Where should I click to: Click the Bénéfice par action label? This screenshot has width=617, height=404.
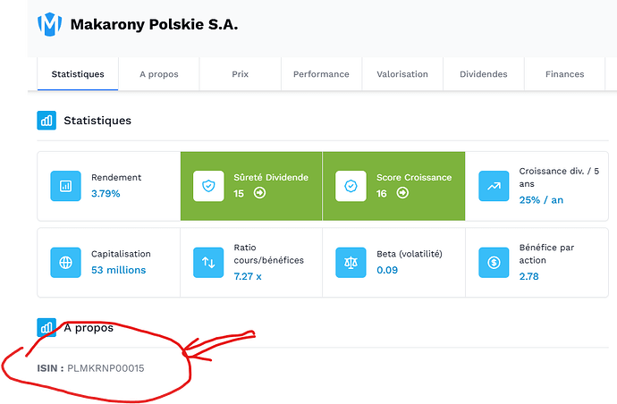pos(546,254)
